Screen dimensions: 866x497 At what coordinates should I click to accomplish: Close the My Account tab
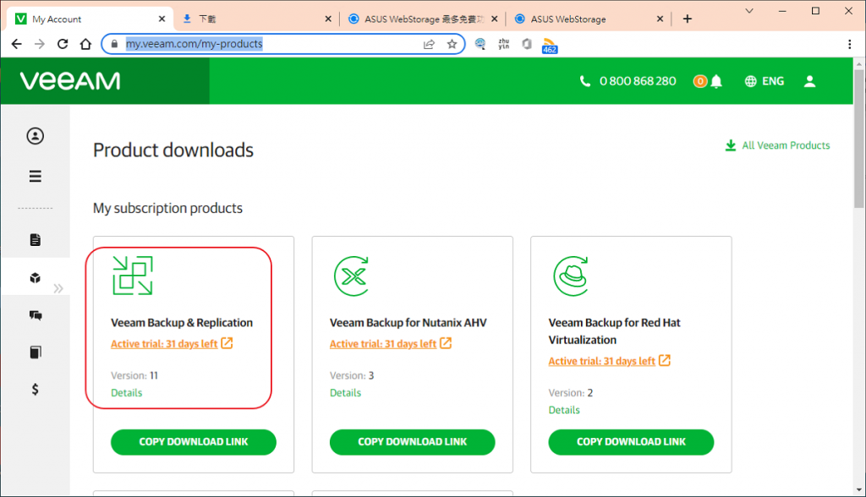pos(162,19)
